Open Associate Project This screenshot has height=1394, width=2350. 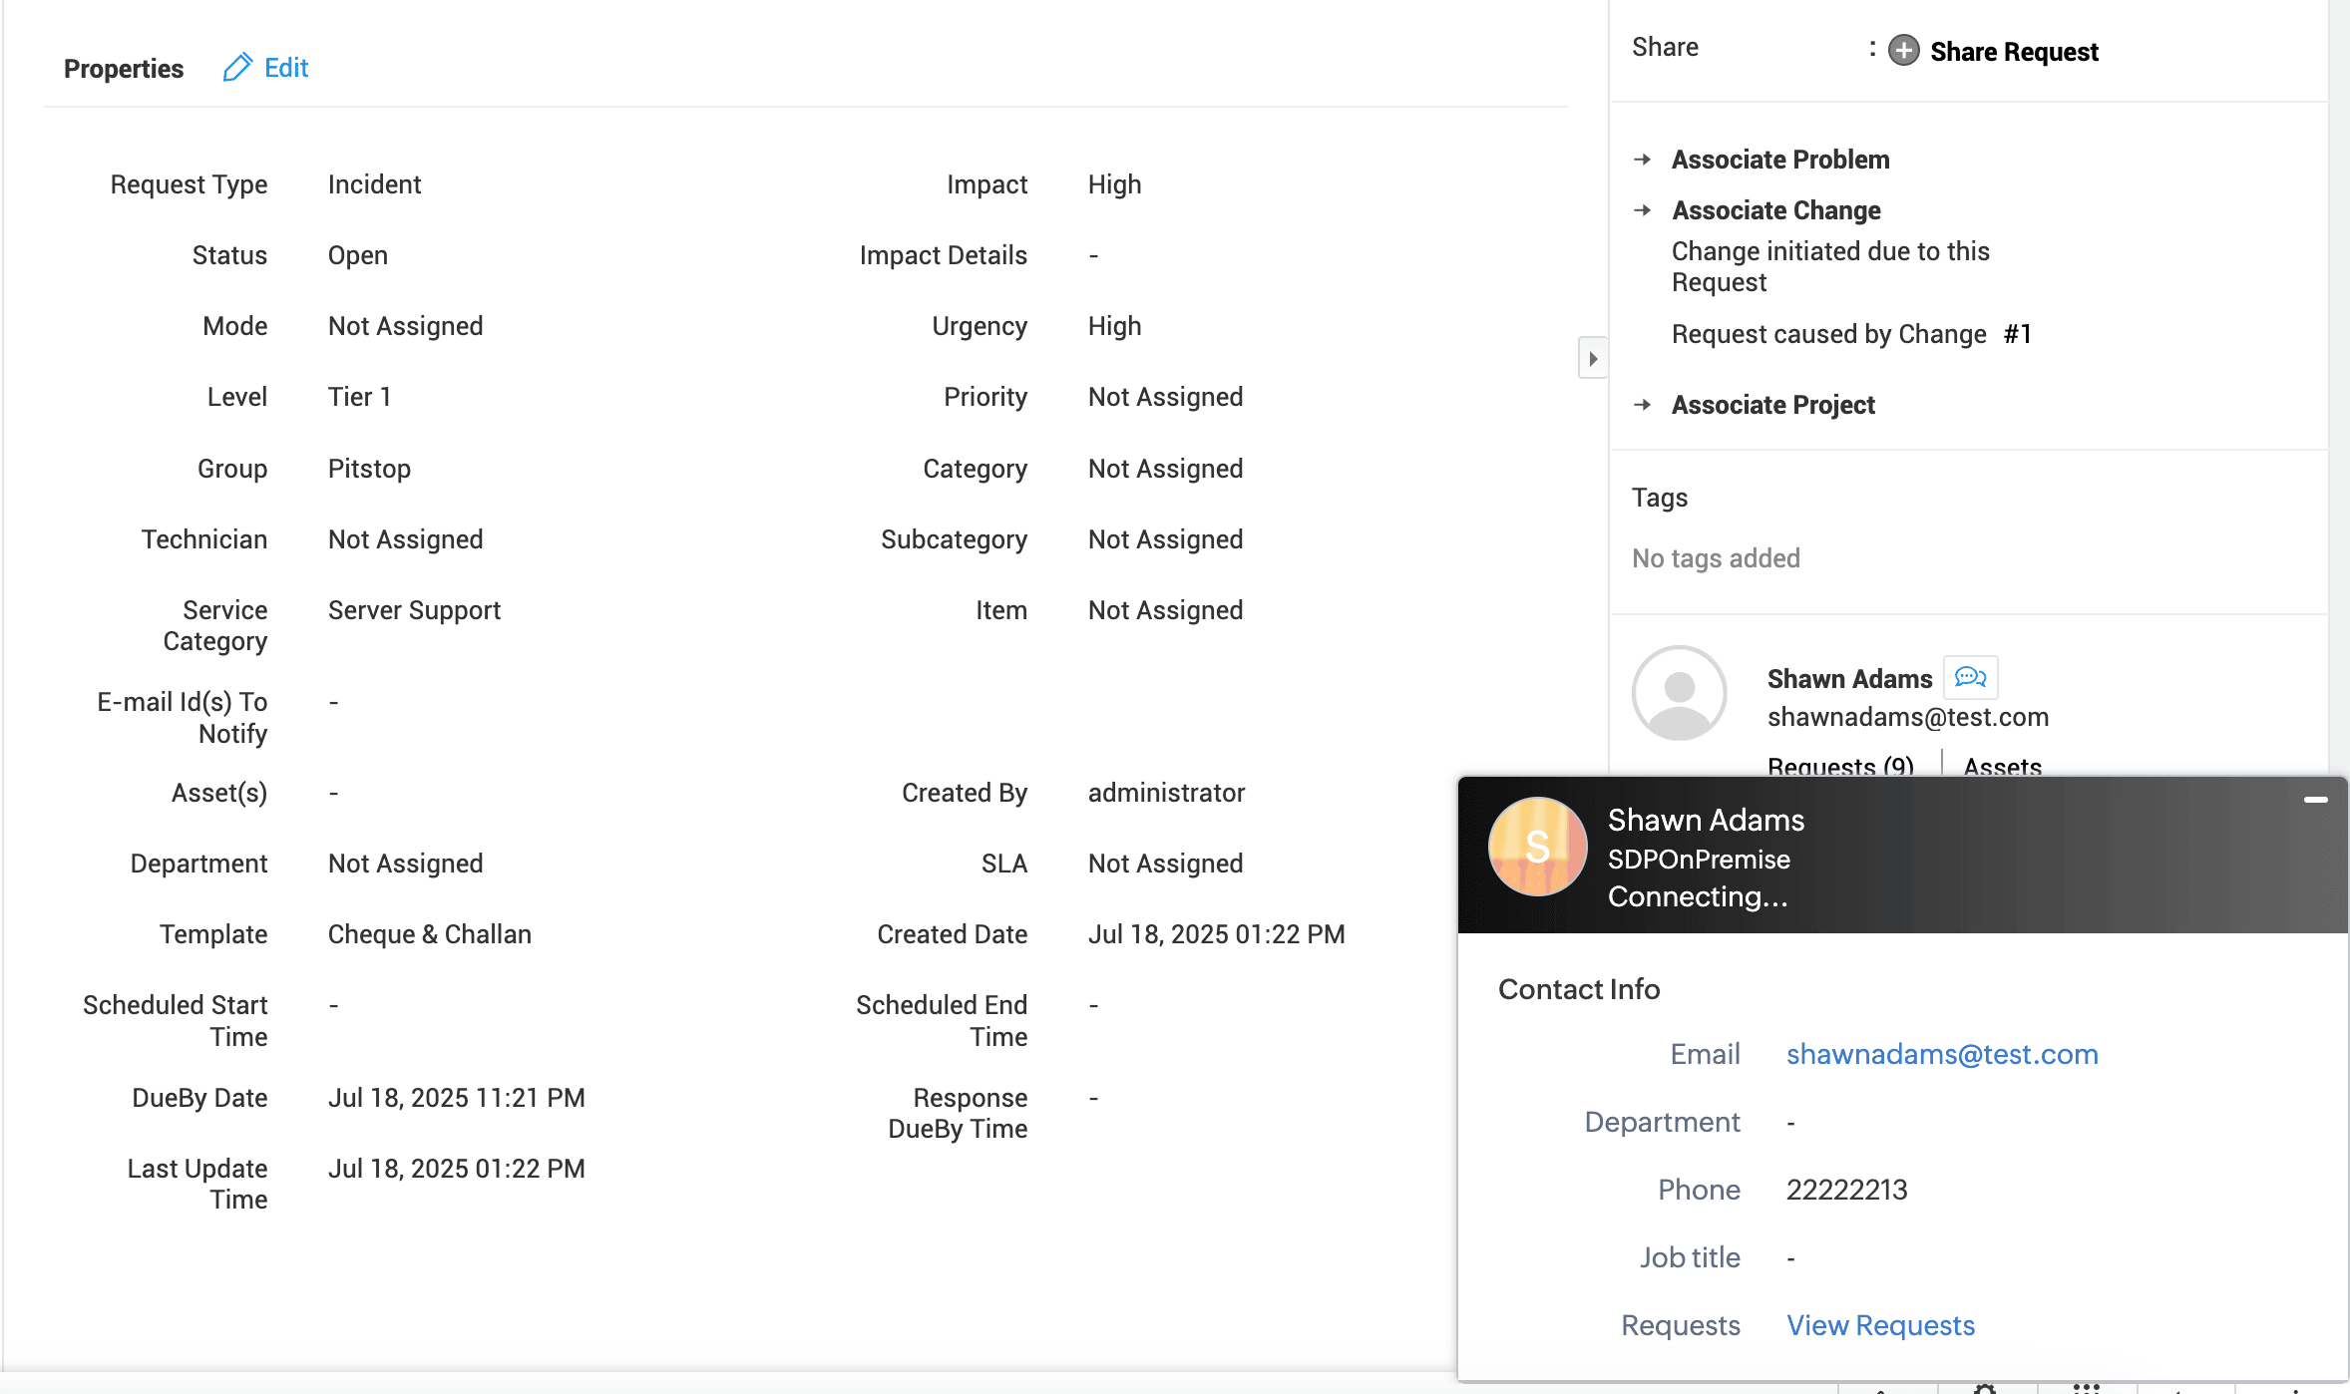click(1773, 405)
